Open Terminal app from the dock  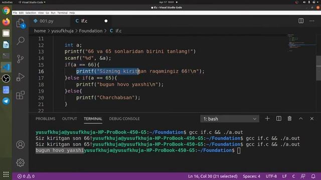click(6, 55)
